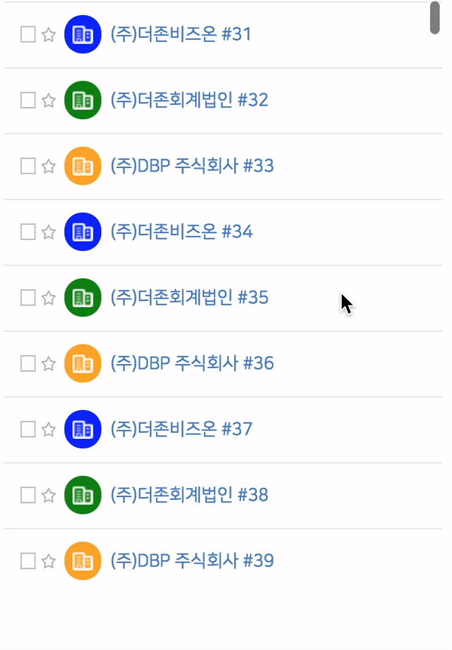Tick the checkbox for (주)더존회계법인 #35

click(x=28, y=298)
